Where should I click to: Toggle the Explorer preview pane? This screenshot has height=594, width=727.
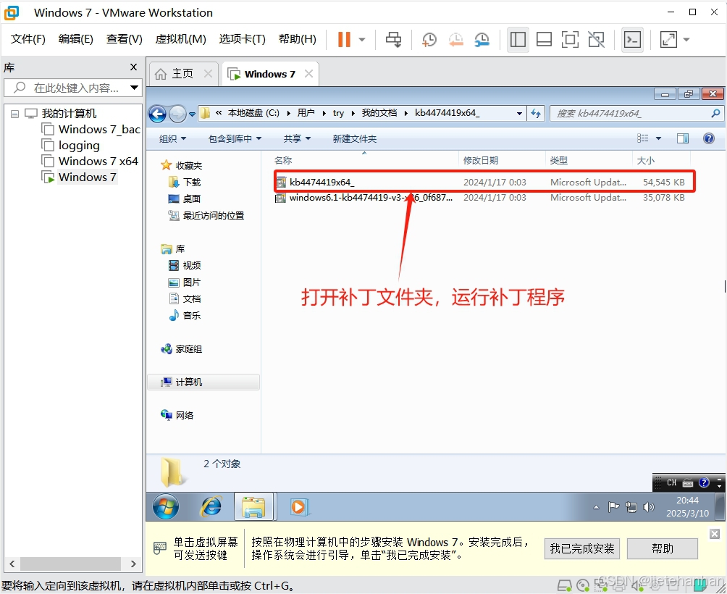(x=683, y=138)
